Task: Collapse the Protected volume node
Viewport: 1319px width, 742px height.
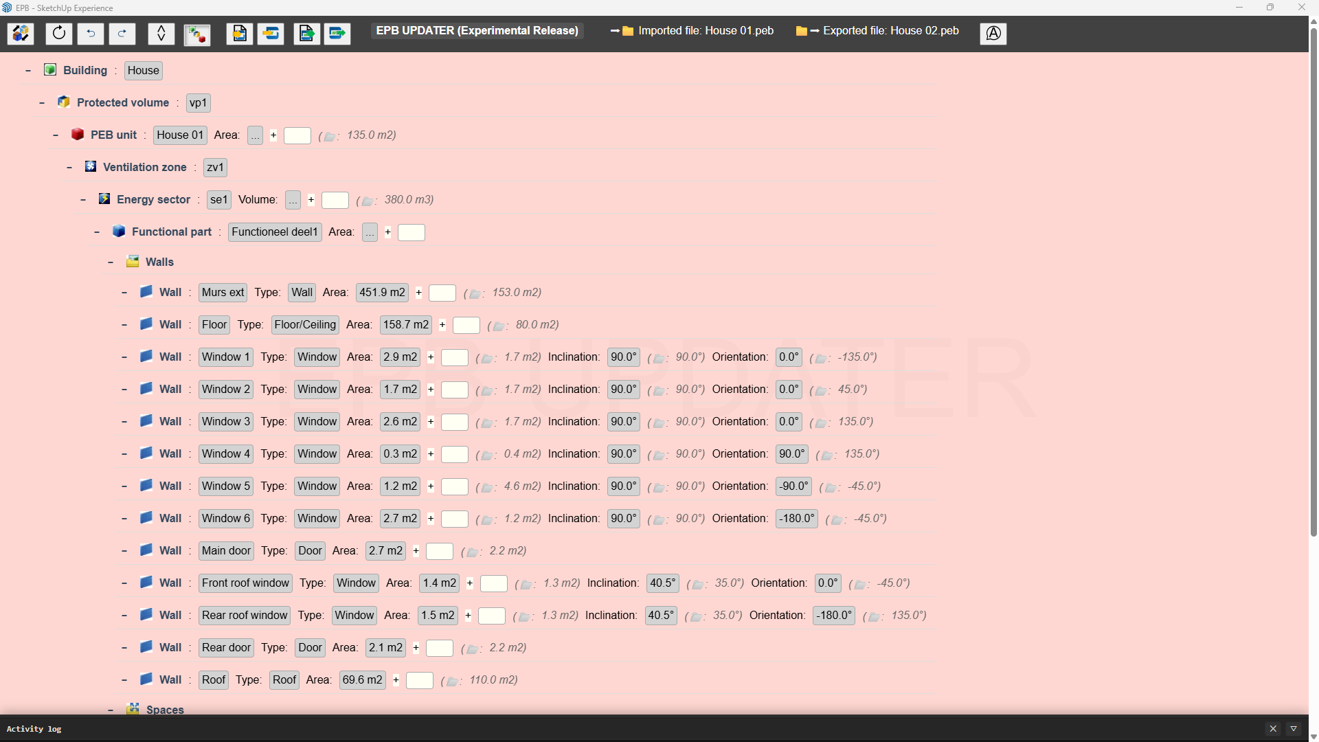Action: 42,103
